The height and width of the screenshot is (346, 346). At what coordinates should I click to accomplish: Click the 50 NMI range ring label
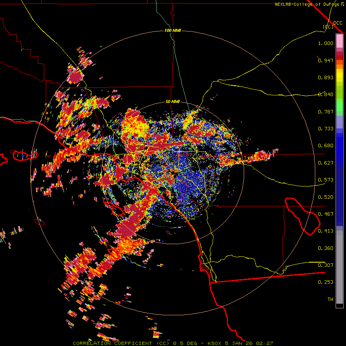coord(173,101)
